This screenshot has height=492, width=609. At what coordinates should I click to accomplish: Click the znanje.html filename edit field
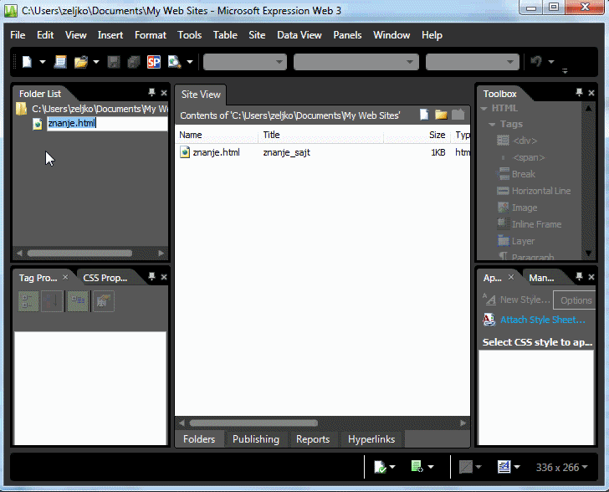pyautogui.click(x=106, y=124)
